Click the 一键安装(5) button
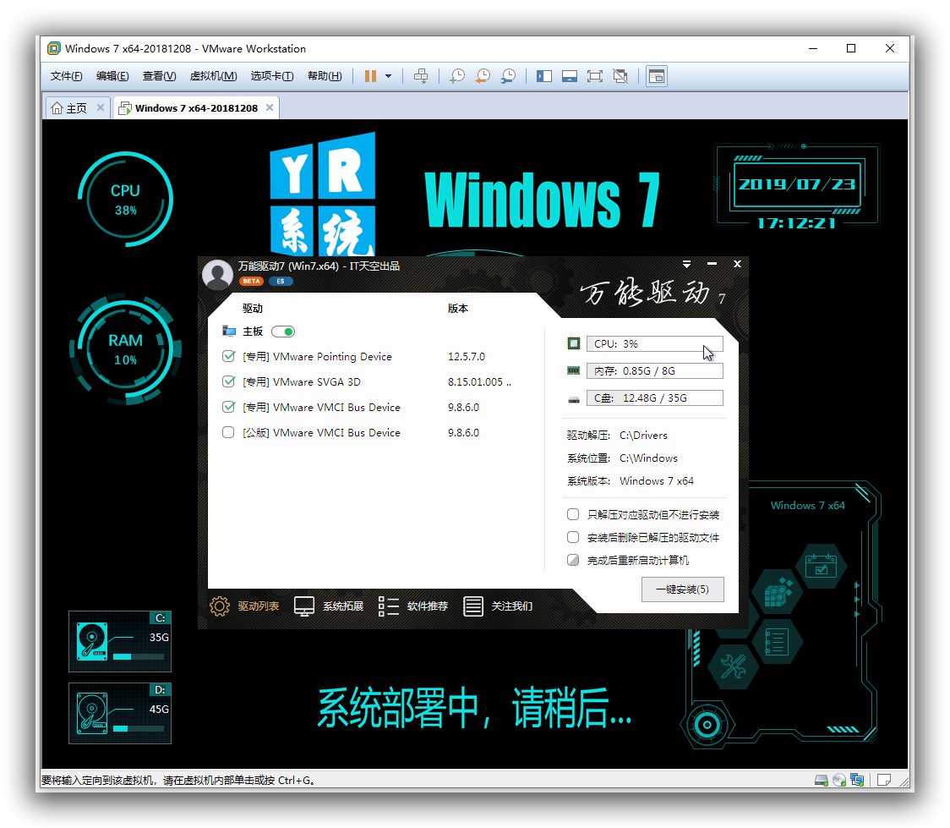950x828 pixels. [682, 589]
